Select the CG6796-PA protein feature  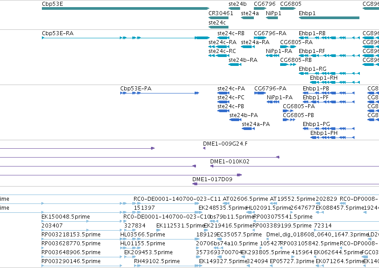[260, 93]
